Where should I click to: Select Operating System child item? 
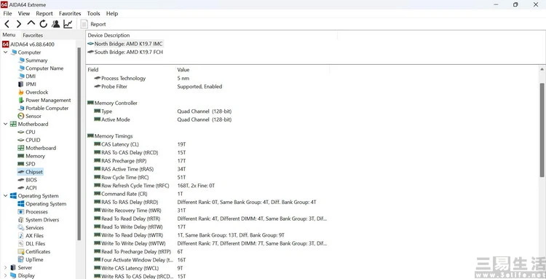coord(41,204)
